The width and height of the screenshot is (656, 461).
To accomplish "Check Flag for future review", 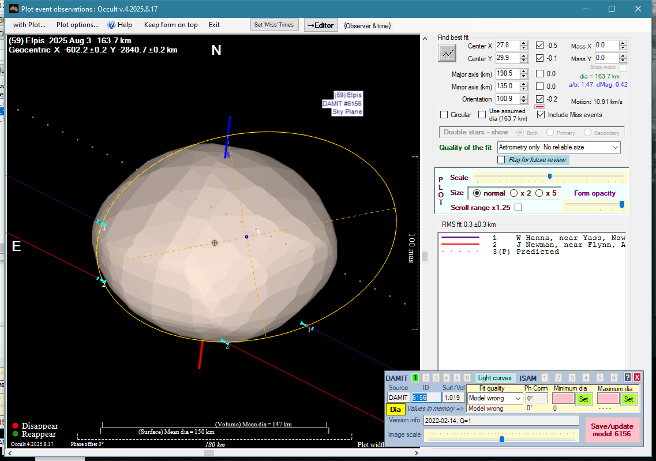I will coord(501,160).
